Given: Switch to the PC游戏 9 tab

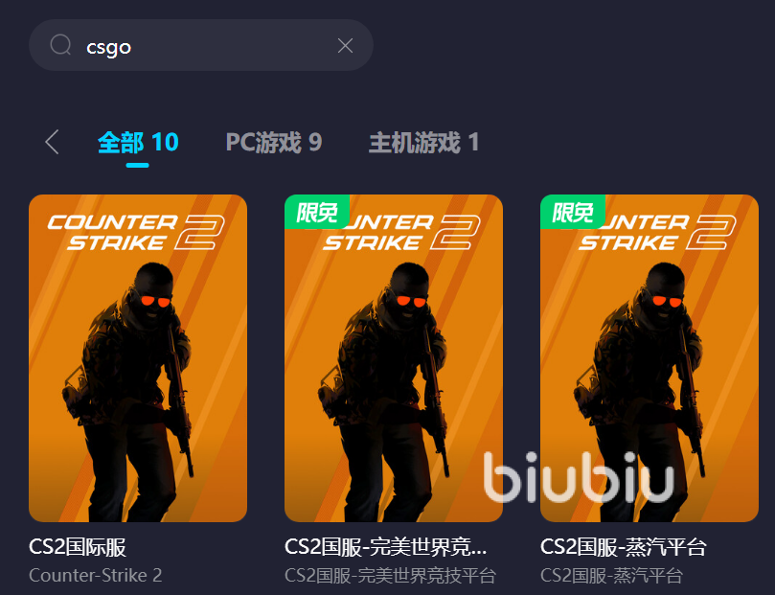Looking at the screenshot, I should click(x=274, y=143).
